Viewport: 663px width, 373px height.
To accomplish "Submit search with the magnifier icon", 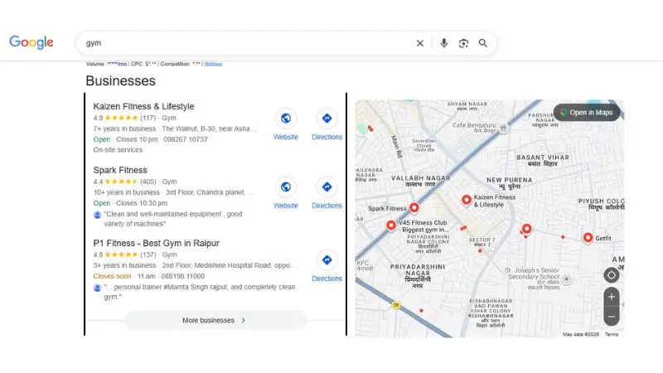I will click(483, 43).
